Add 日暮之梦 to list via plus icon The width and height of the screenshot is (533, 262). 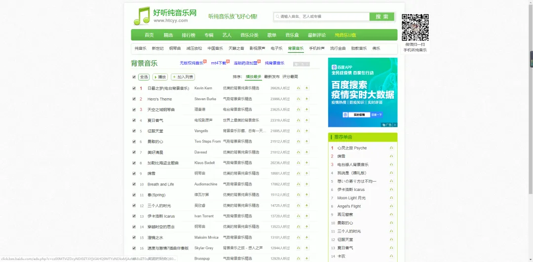(x=306, y=88)
